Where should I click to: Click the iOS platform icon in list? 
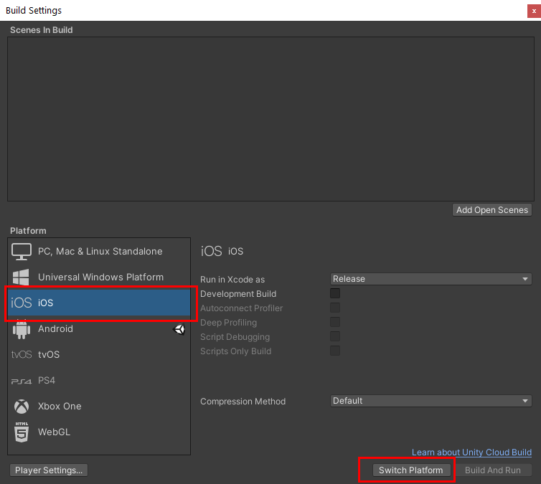click(22, 303)
